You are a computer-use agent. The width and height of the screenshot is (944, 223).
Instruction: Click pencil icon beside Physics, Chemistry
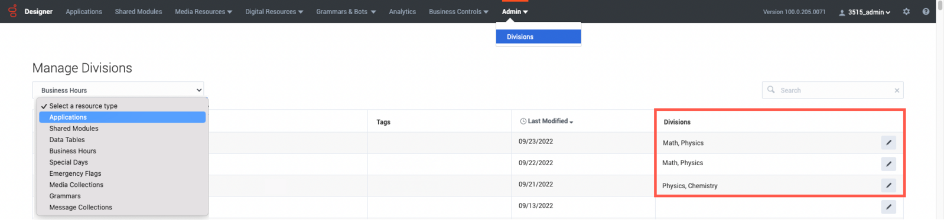point(888,185)
